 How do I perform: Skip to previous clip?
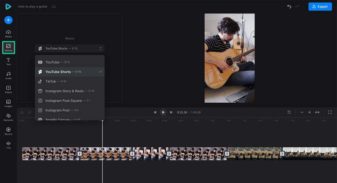(x=155, y=112)
